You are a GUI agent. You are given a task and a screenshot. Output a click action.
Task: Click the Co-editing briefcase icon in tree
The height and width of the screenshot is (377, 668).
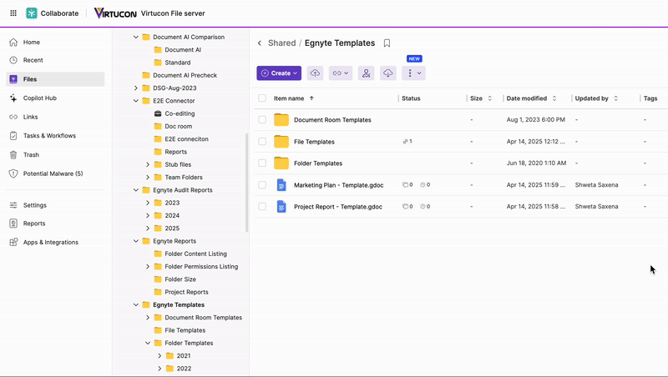(158, 113)
